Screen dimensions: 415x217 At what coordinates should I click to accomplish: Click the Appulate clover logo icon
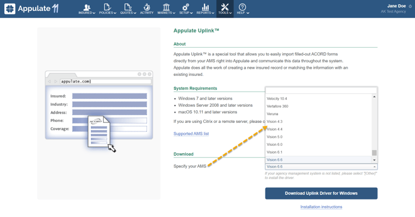pyautogui.click(x=10, y=8)
